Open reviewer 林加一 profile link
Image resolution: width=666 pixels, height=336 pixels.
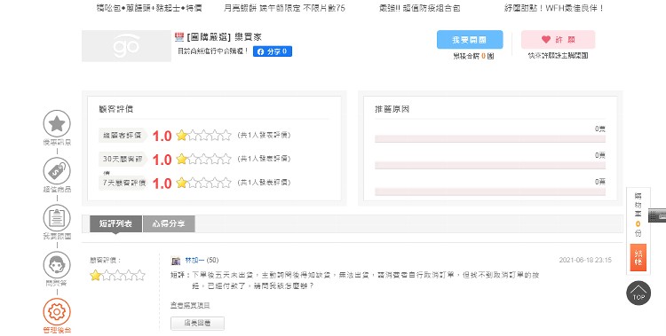pyautogui.click(x=194, y=260)
